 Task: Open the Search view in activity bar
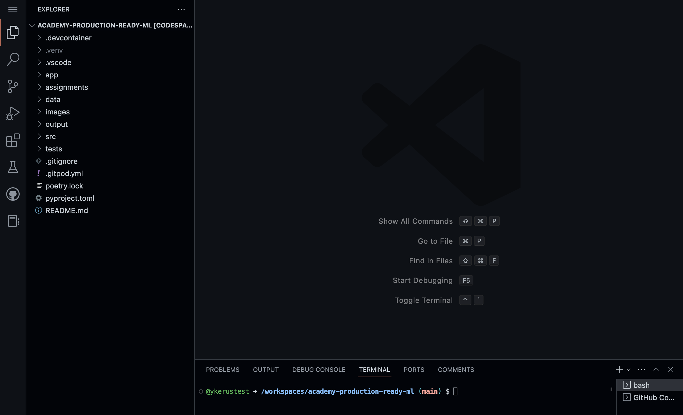[13, 59]
